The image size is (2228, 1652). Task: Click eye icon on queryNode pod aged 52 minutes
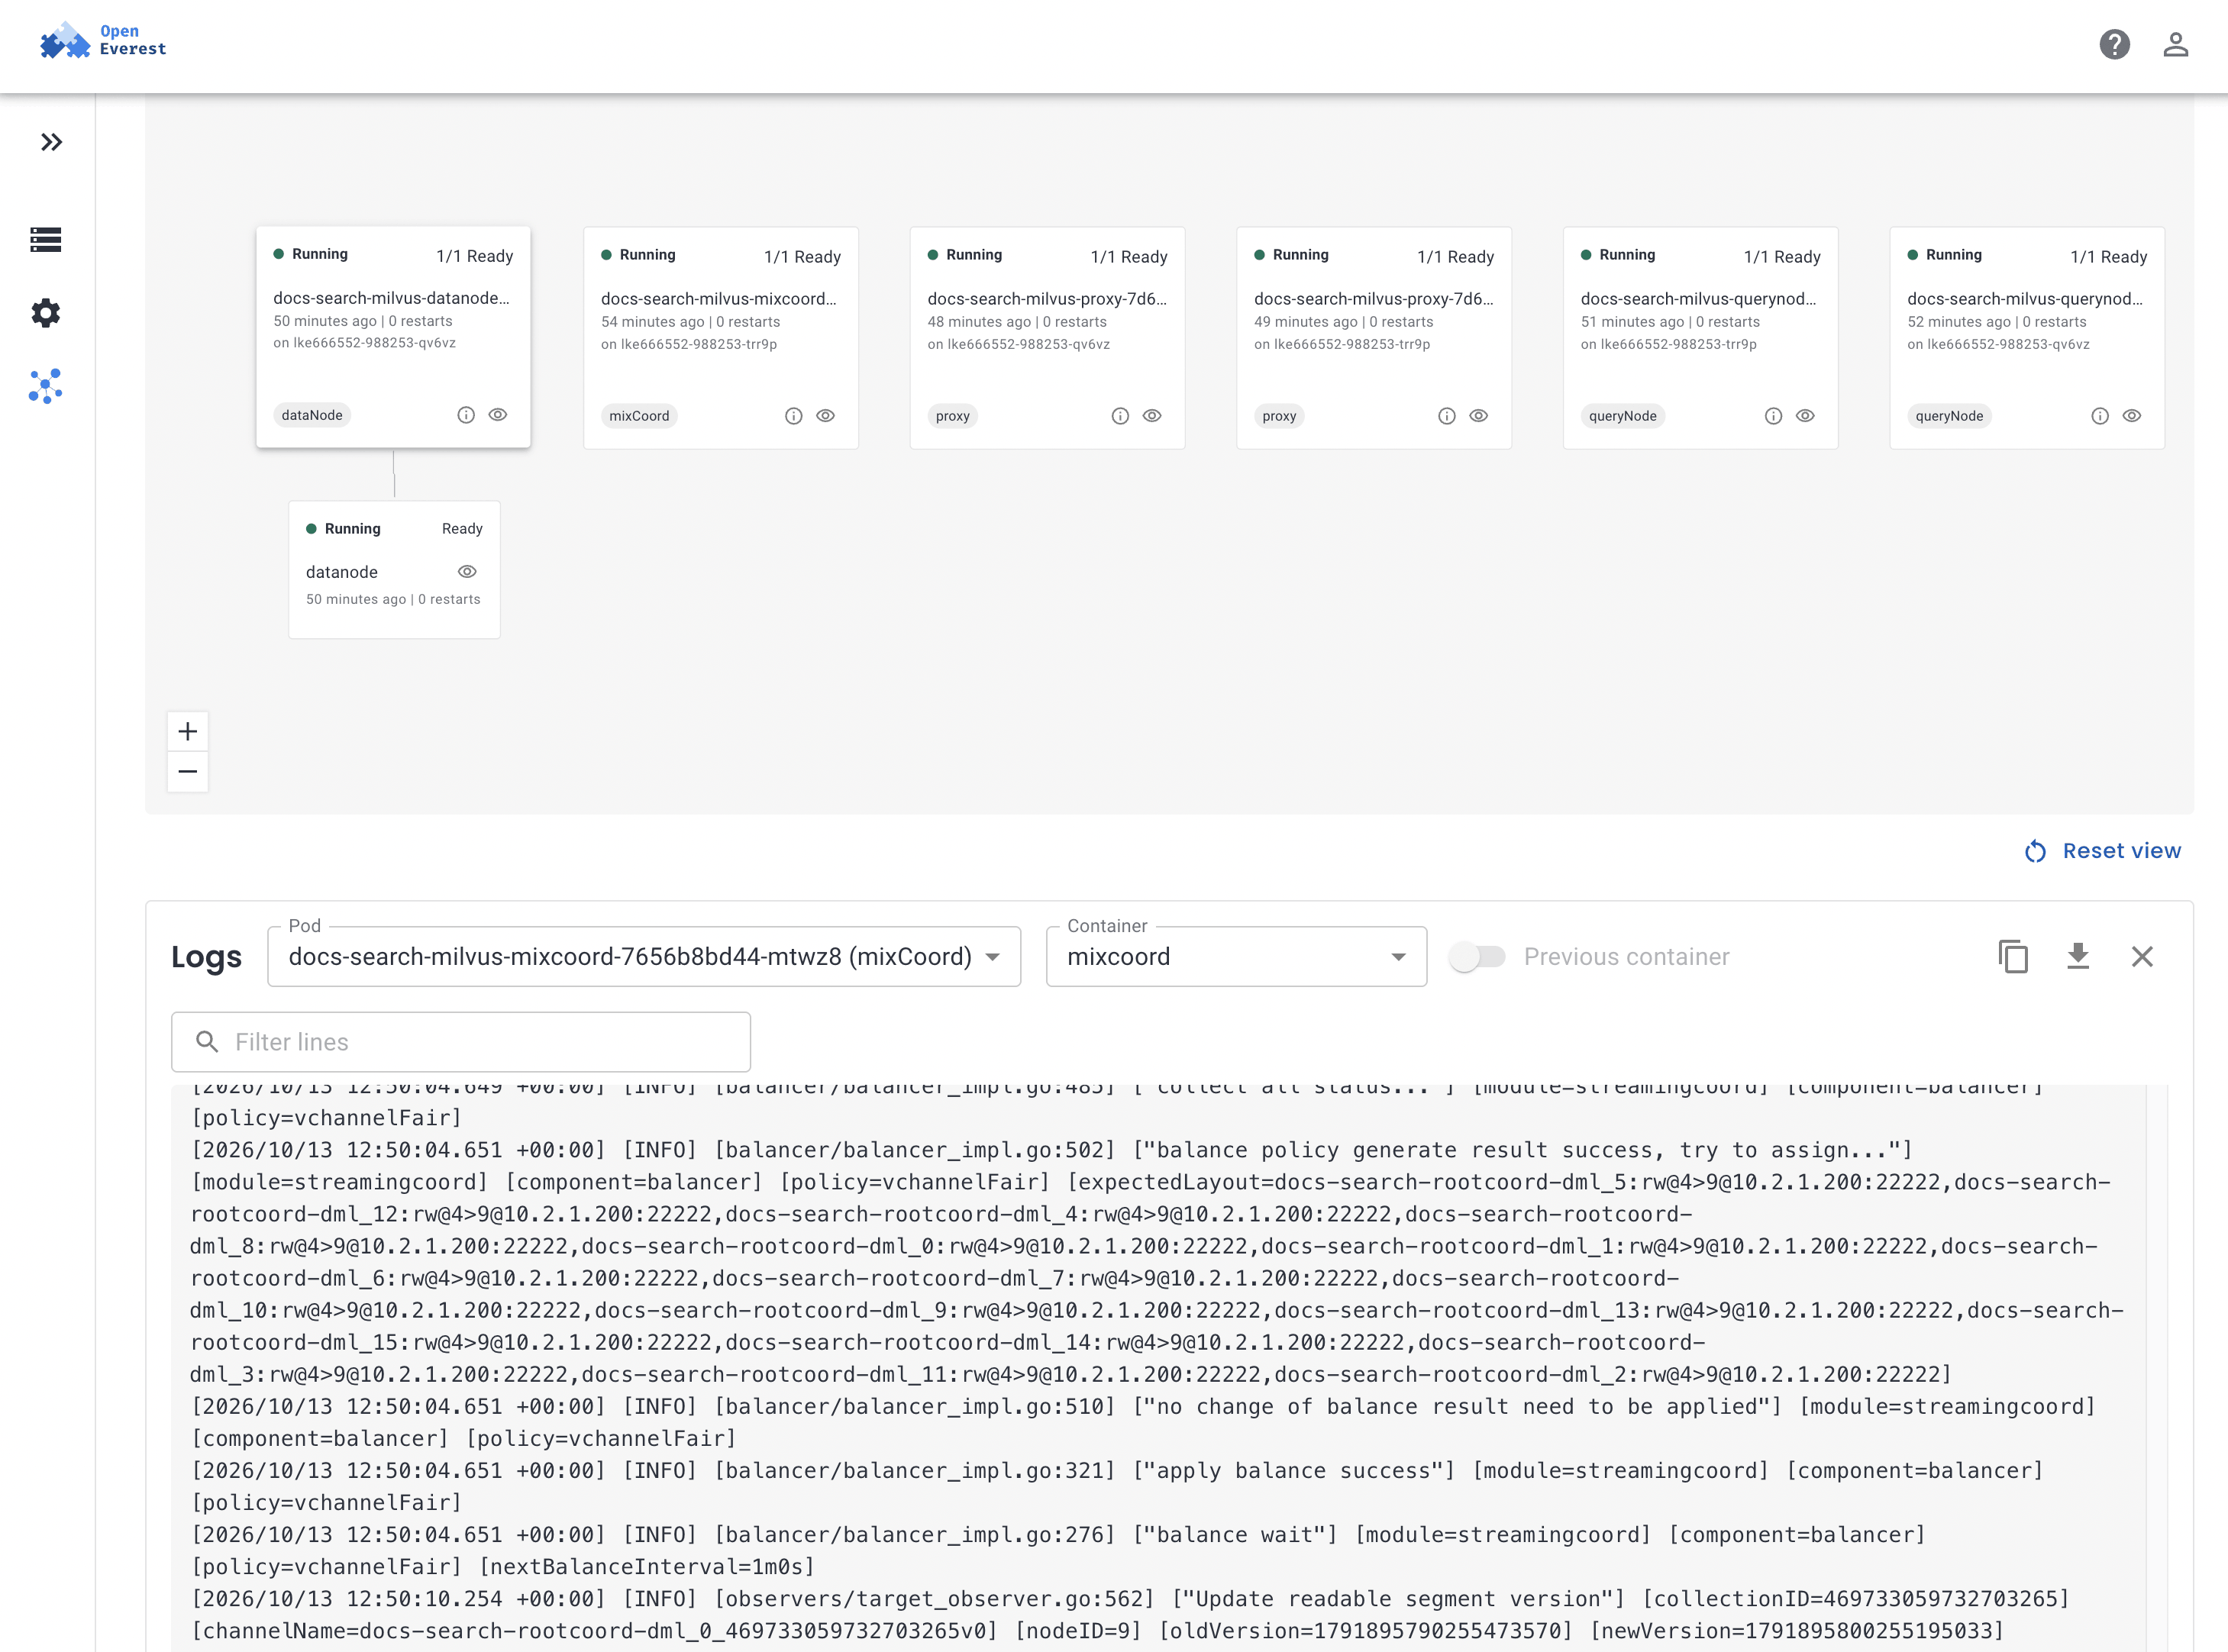click(x=2132, y=416)
